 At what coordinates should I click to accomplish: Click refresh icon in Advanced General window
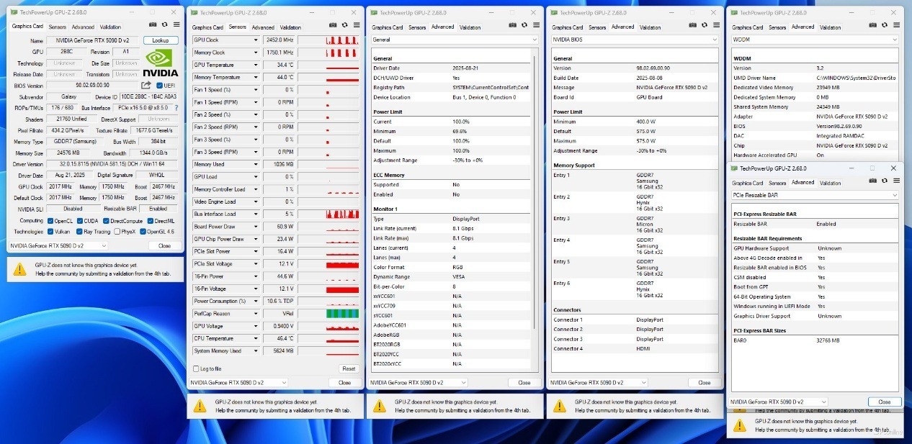click(x=524, y=26)
